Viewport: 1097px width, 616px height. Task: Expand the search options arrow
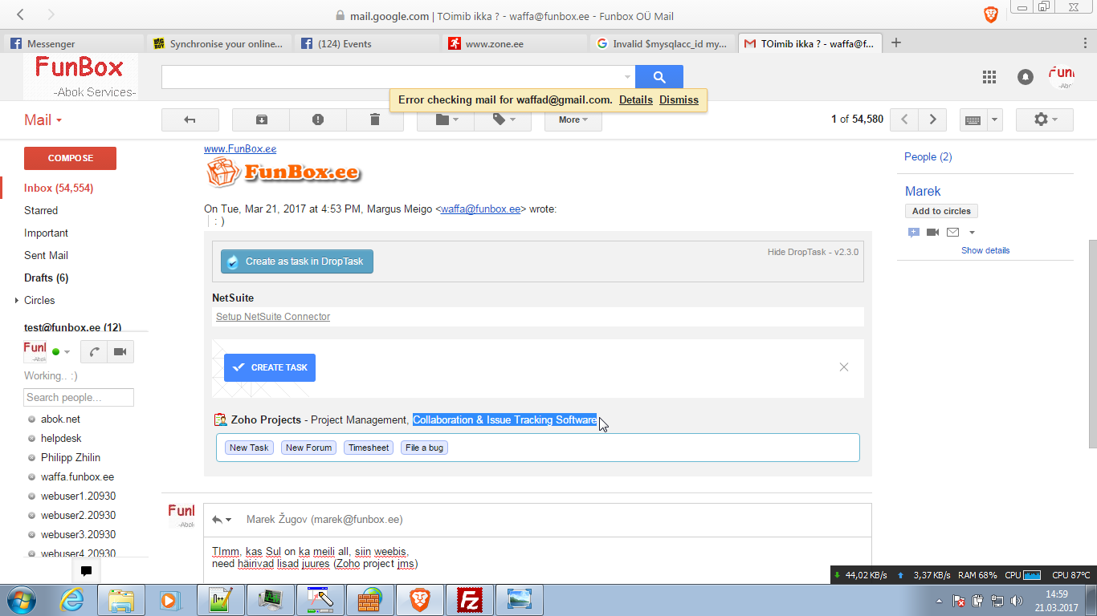pyautogui.click(x=628, y=77)
